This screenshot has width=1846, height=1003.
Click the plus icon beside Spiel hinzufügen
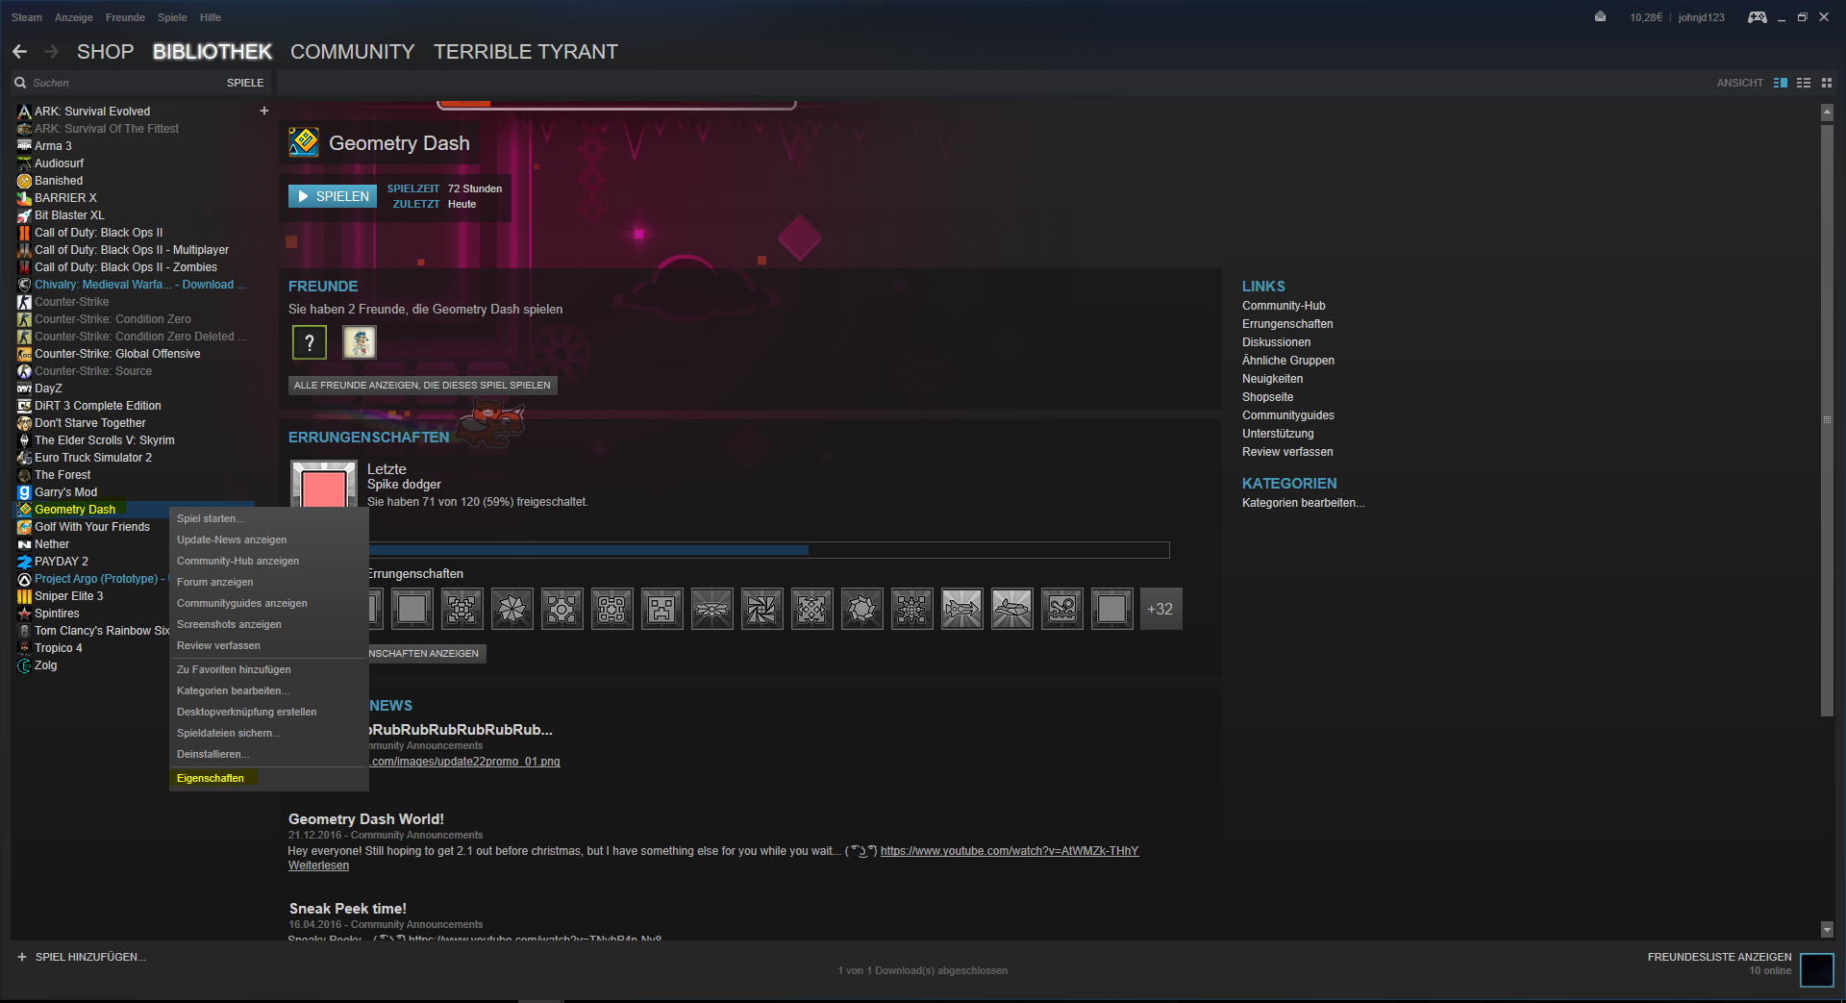pyautogui.click(x=22, y=957)
